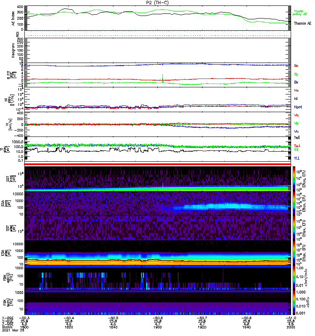Click the SST electrons panel color bar

(294, 228)
